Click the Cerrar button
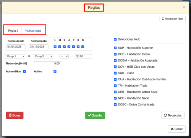This screenshot has width=191, height=138. [x=176, y=129]
